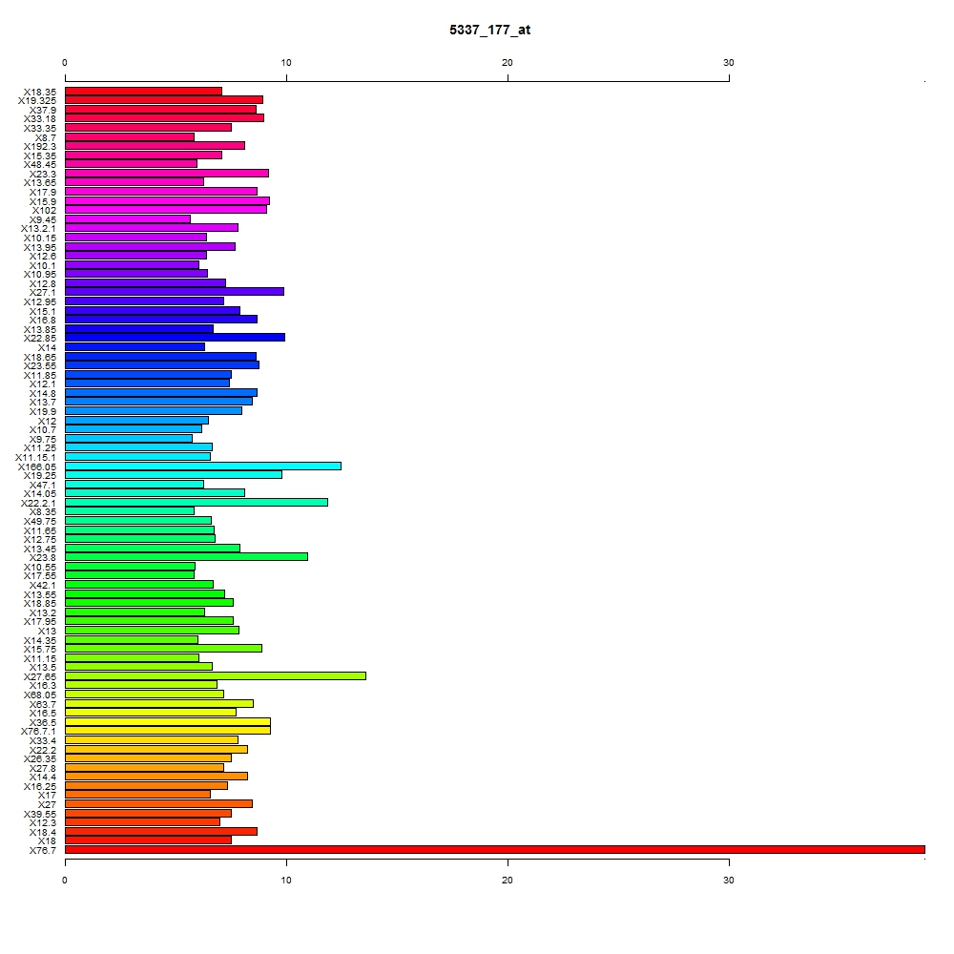Click the X37.9 label
This screenshot has height=954, width=954.
[43, 110]
